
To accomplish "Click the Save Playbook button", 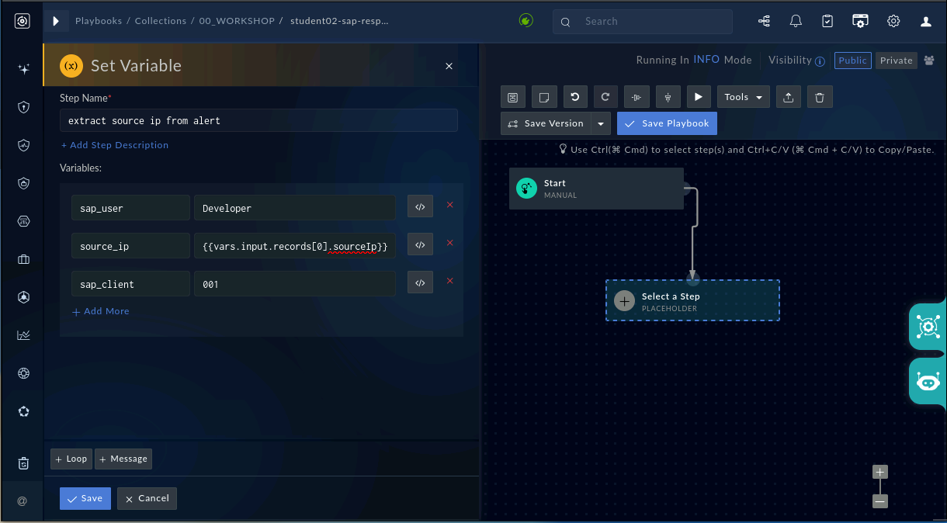I will pyautogui.click(x=668, y=123).
